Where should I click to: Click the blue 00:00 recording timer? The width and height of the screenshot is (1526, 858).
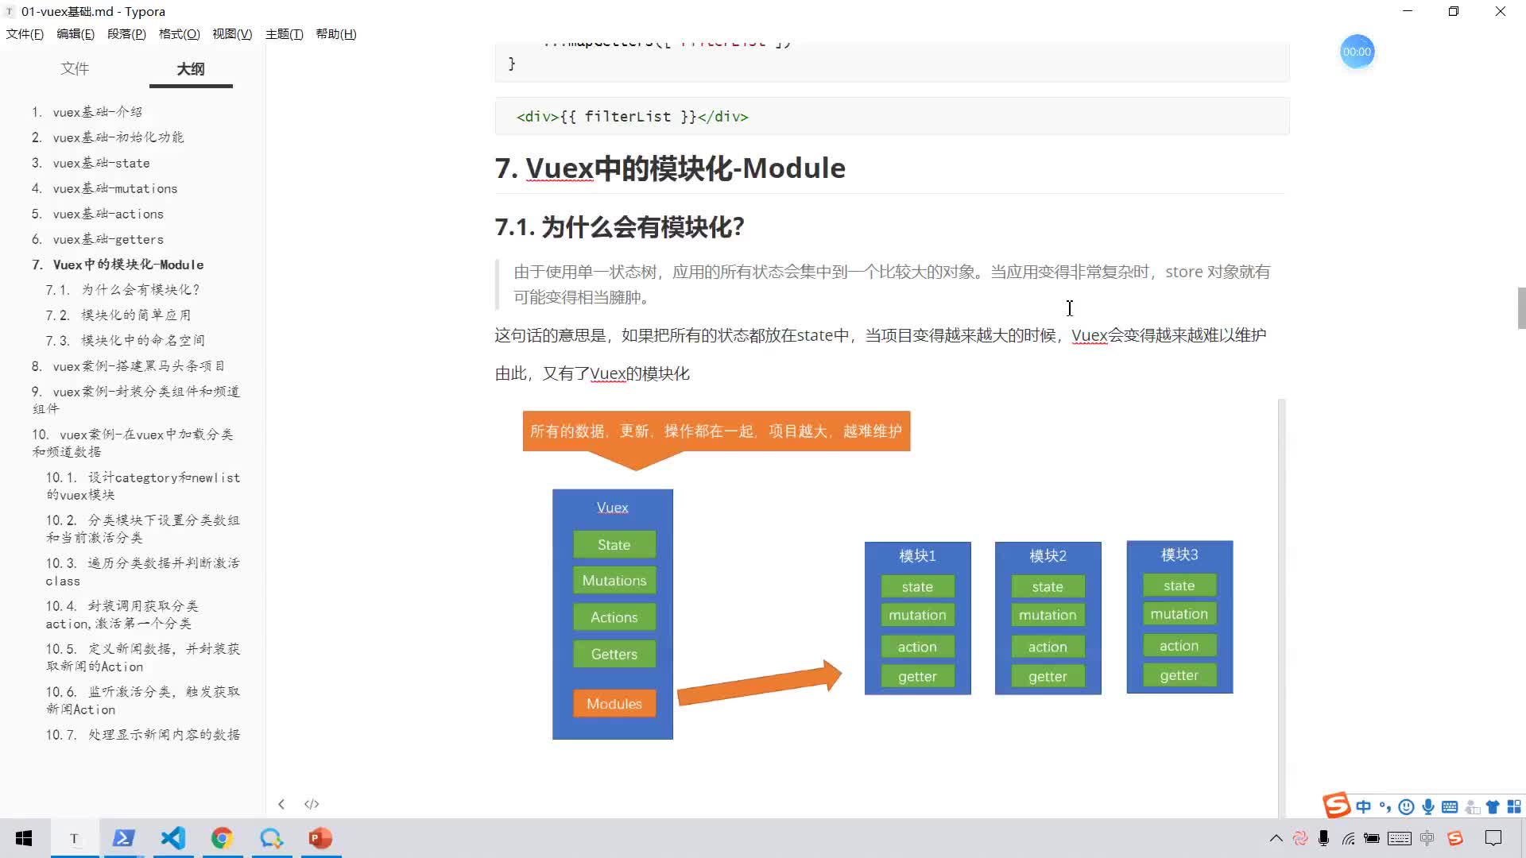[x=1357, y=52]
